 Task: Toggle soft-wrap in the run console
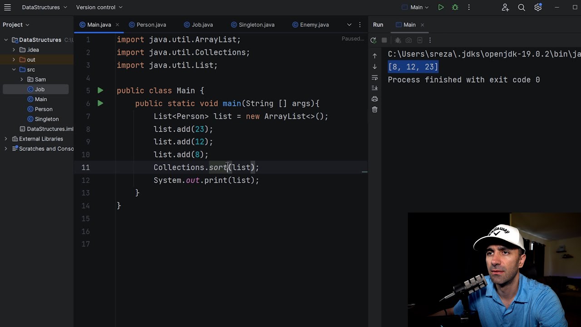point(374,78)
